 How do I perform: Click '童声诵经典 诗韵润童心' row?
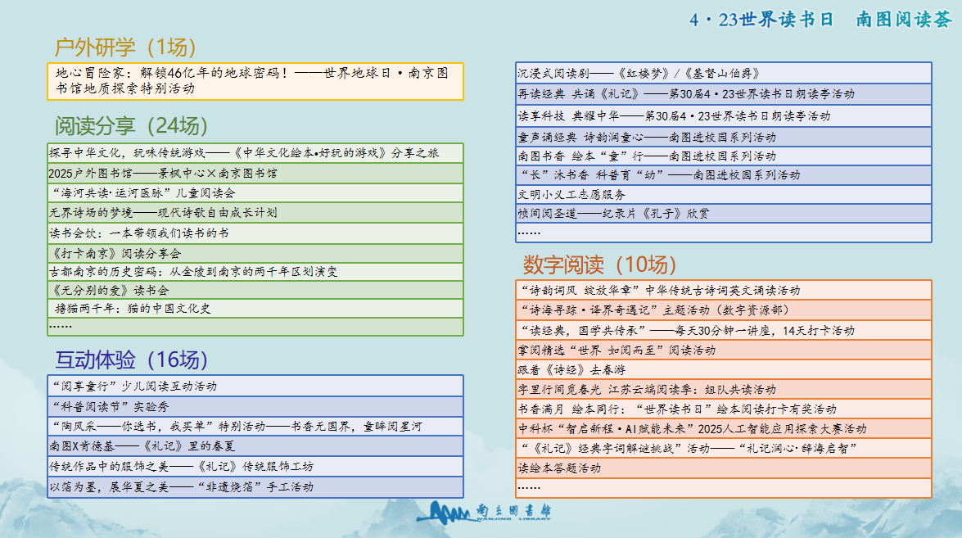click(x=724, y=137)
